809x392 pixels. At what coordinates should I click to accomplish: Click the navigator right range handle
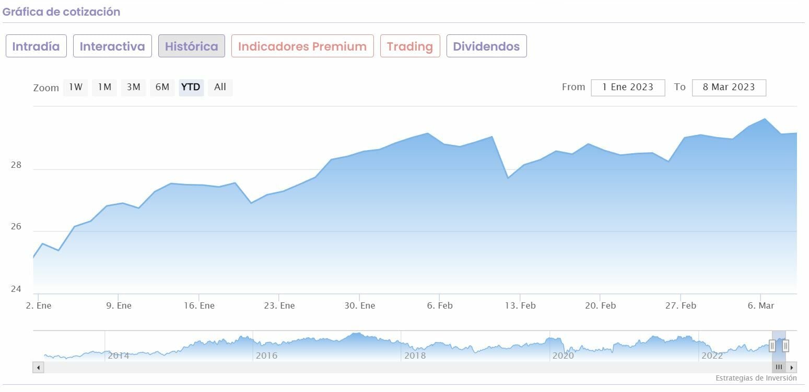click(x=785, y=346)
